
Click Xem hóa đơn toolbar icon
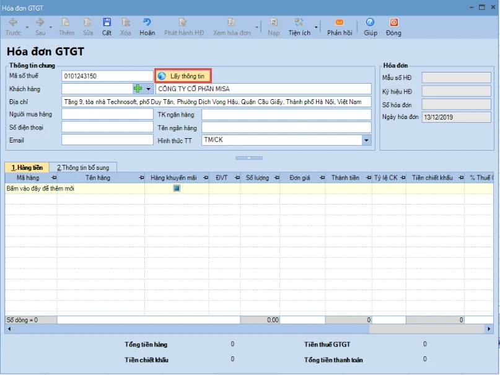point(232,22)
